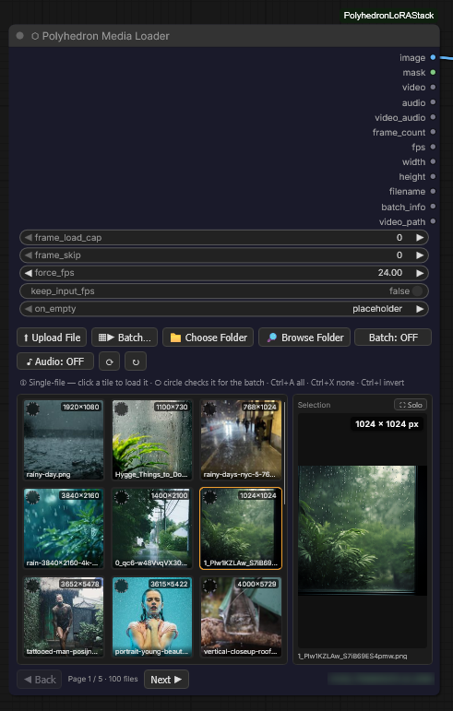Click the fps output connector dot
This screenshot has height=711, width=453.
[x=433, y=147]
